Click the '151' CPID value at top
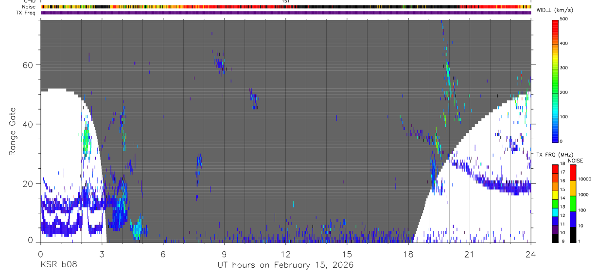The height and width of the screenshot is (275, 597). click(x=286, y=1)
